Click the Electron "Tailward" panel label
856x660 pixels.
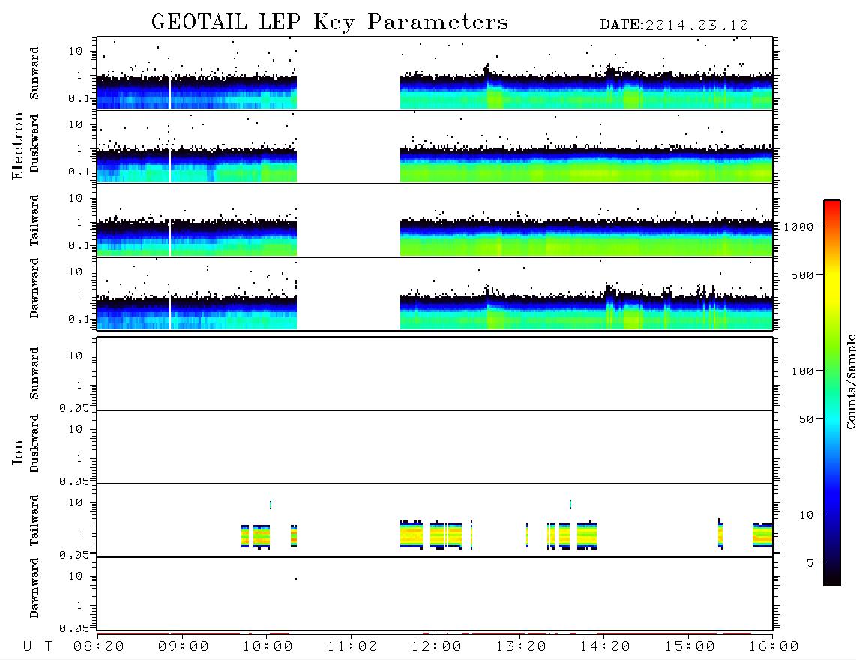pos(34,220)
